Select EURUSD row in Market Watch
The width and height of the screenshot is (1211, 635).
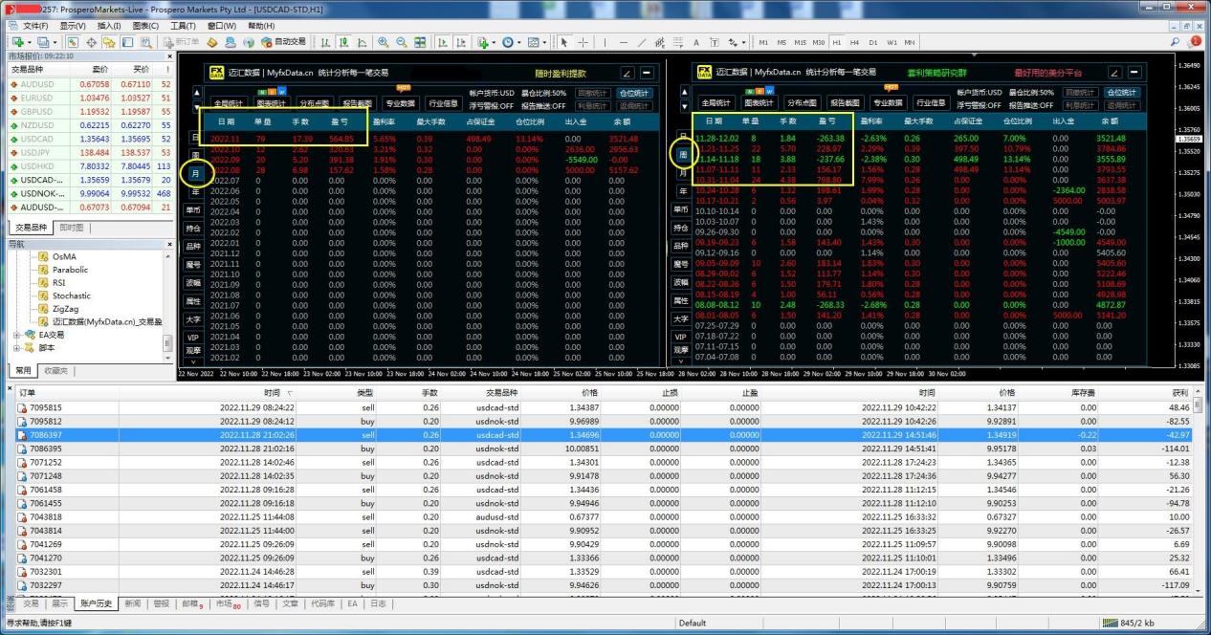click(x=90, y=99)
